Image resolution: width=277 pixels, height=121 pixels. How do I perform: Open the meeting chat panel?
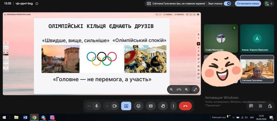pyautogui.click(x=251, y=106)
